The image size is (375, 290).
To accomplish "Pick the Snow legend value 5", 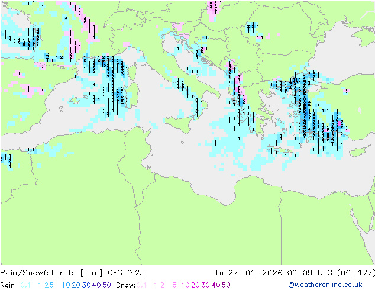I will coord(174,285).
